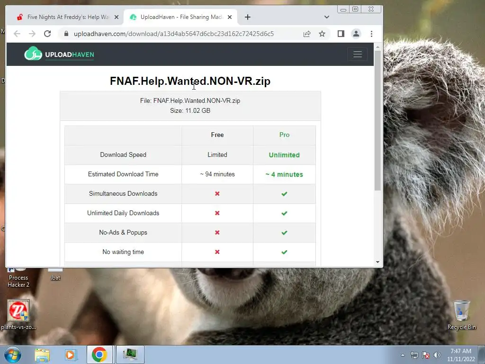
Task: Click scrollbar up arrow
Action: 377,47
